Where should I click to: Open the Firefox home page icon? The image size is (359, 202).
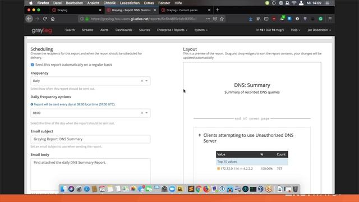pos(53,19)
